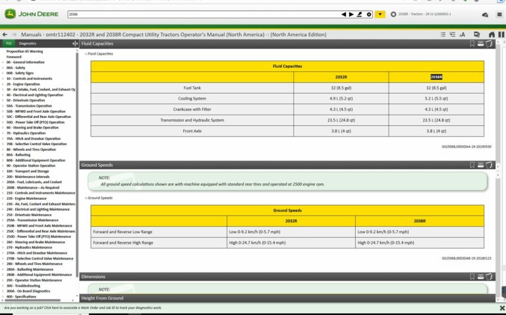
Task: Click the work order association message link
Action: click(83, 308)
